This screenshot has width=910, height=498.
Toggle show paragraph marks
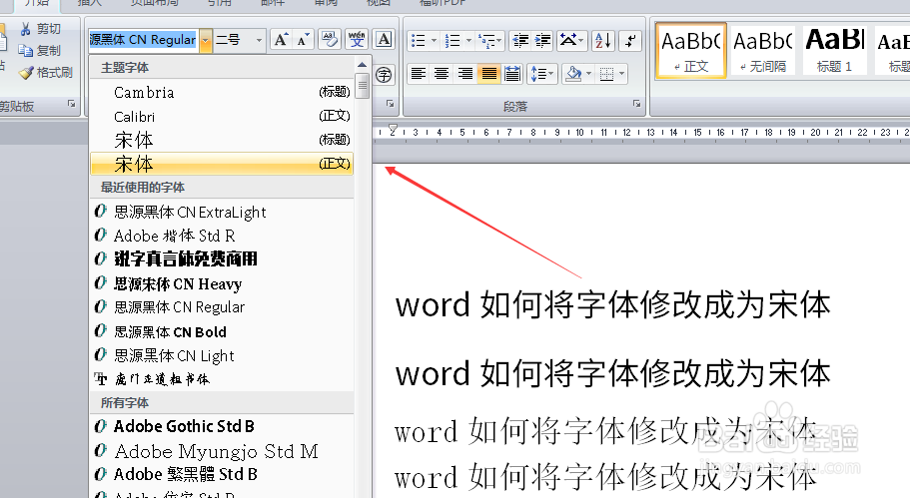(629, 41)
